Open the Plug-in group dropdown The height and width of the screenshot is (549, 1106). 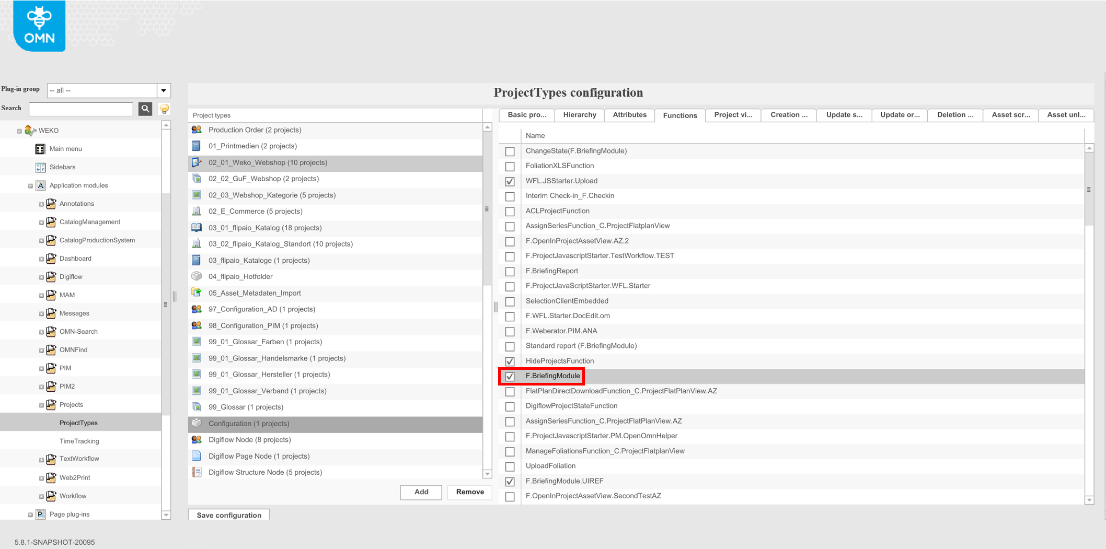pos(164,90)
